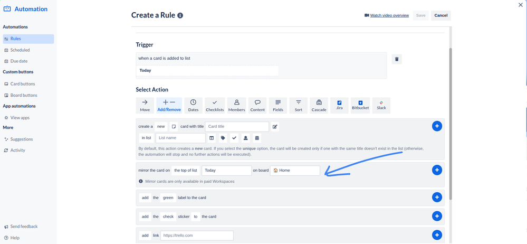Add the mirror the card action
Image resolution: width=527 pixels, height=244 pixels.
point(437,170)
